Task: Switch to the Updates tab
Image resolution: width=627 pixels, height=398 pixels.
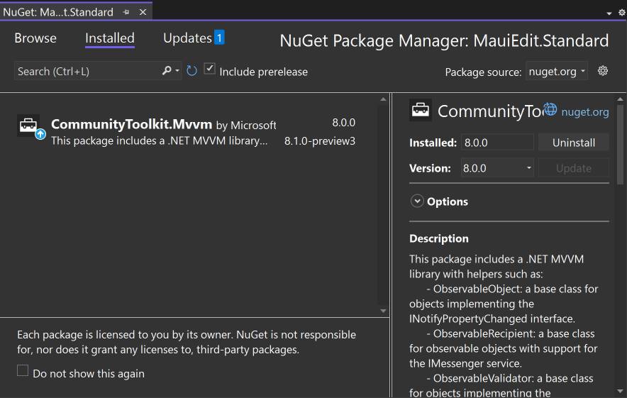Action: tap(187, 38)
